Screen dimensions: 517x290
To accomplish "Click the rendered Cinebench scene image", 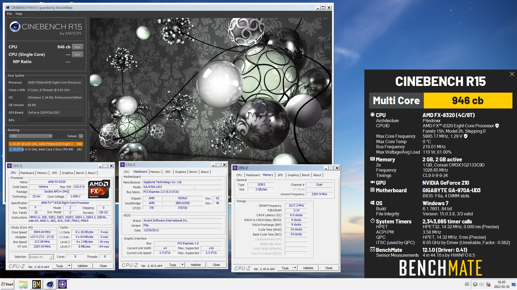I will 211,91.
